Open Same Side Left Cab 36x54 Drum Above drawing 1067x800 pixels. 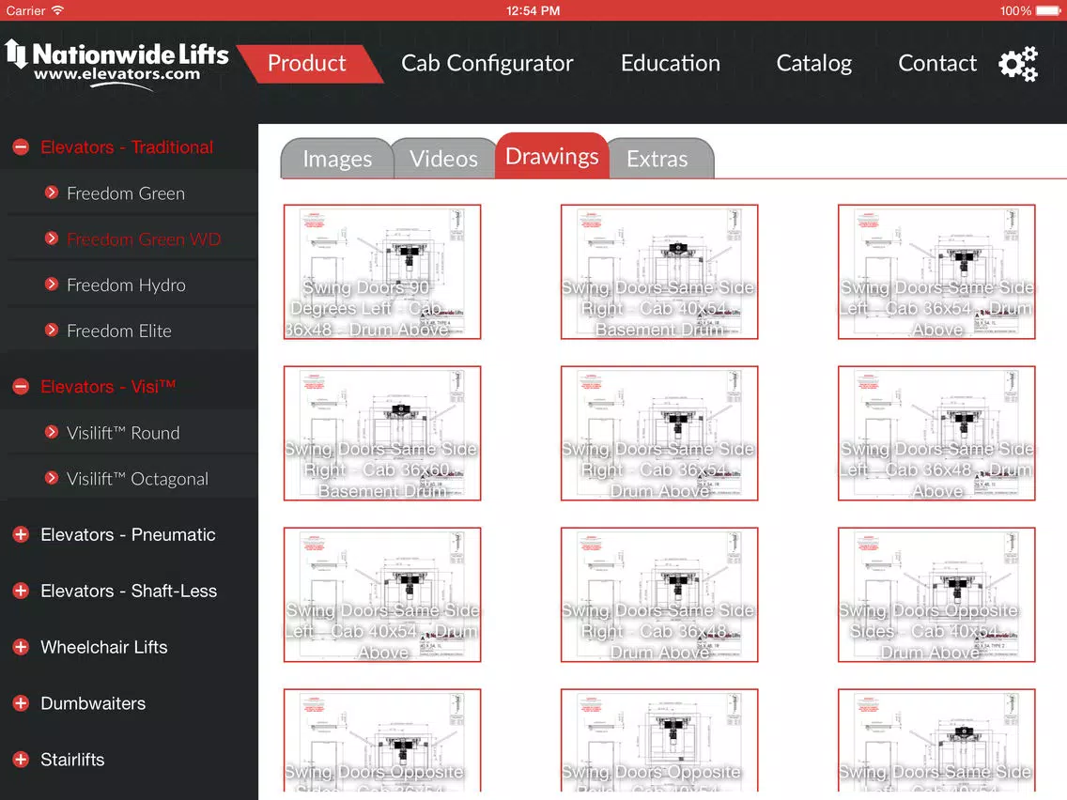(x=936, y=271)
